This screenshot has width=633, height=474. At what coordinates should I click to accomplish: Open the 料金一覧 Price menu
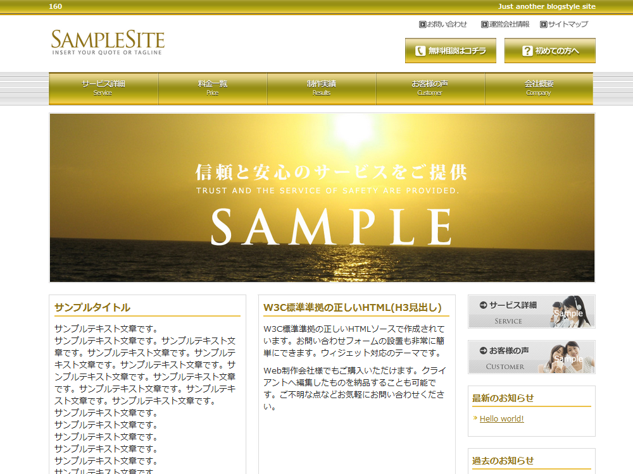coord(213,88)
